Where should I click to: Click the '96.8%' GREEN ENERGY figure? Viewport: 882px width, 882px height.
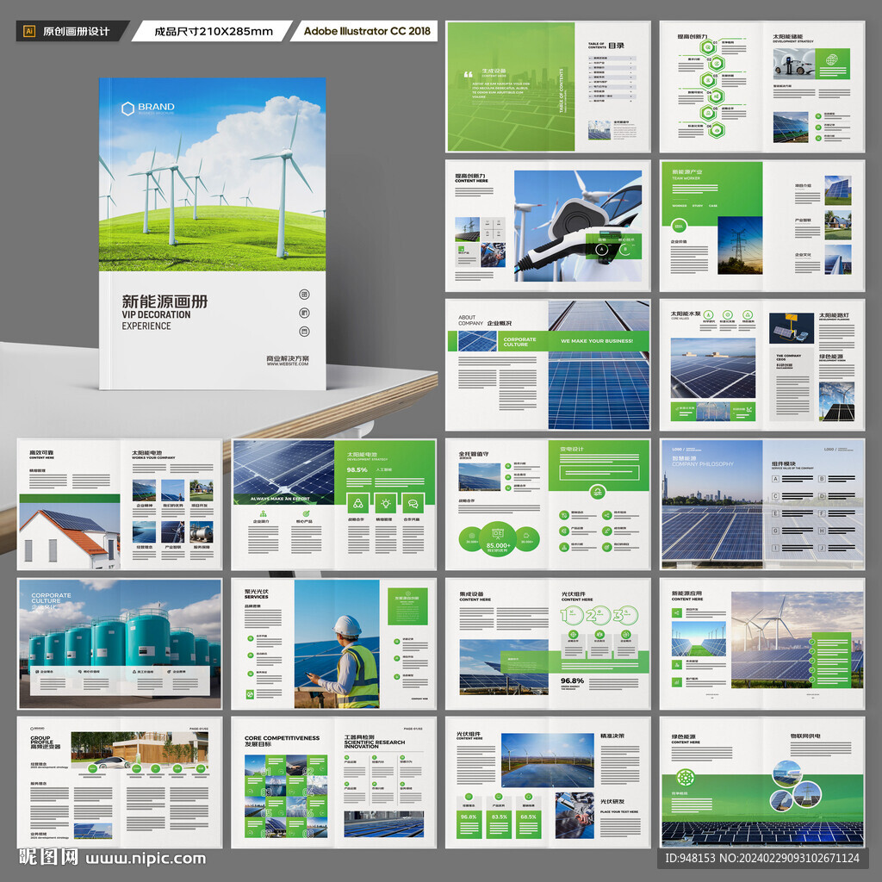coord(572,680)
